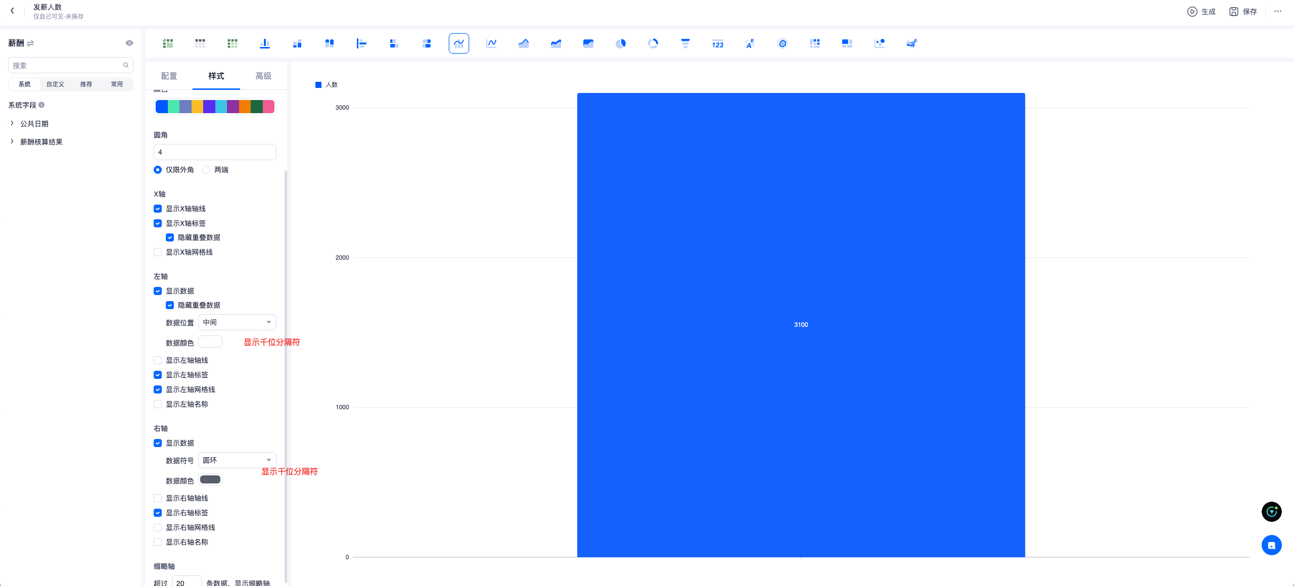
Task: Click the 生成 button
Action: click(1201, 12)
